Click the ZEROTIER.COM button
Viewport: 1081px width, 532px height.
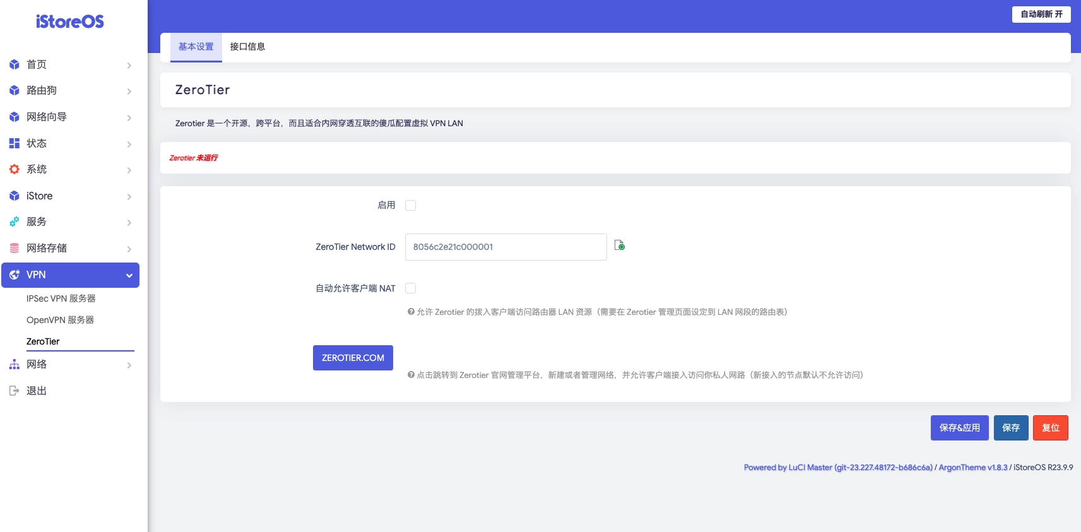tap(353, 358)
